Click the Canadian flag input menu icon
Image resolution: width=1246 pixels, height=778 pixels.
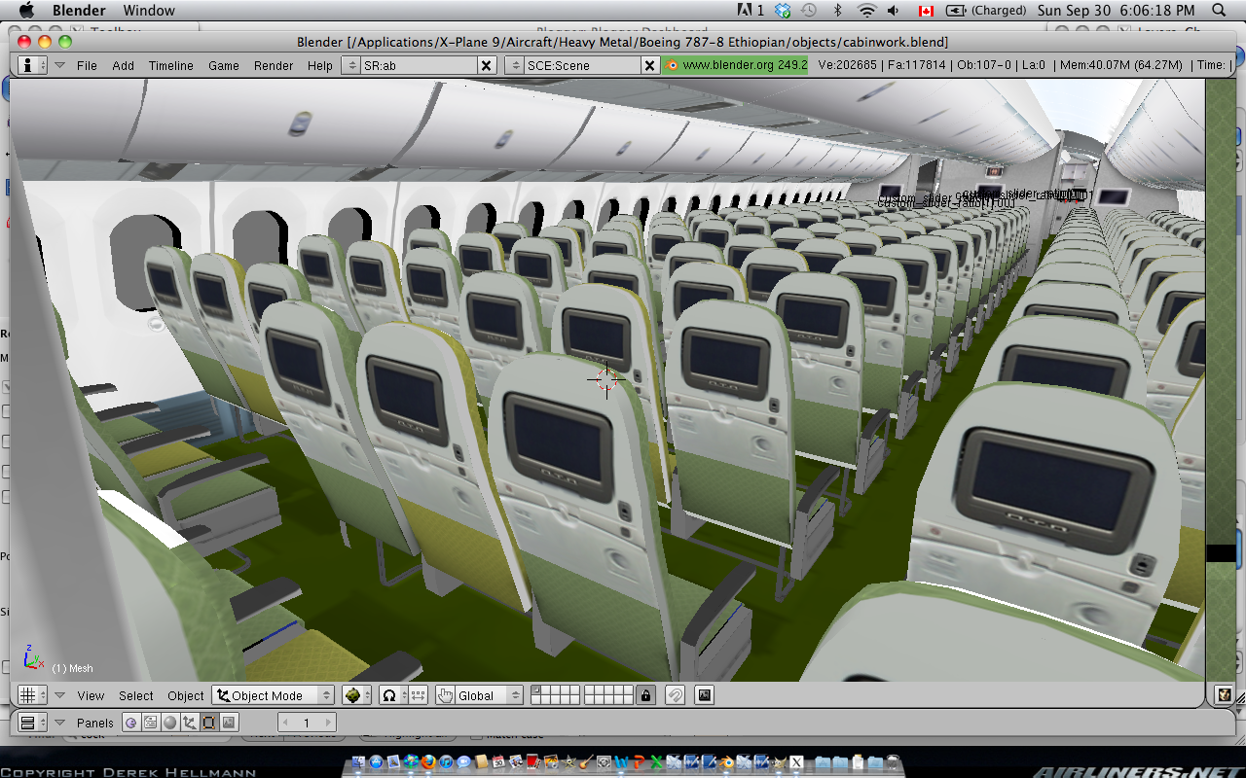pos(926,10)
